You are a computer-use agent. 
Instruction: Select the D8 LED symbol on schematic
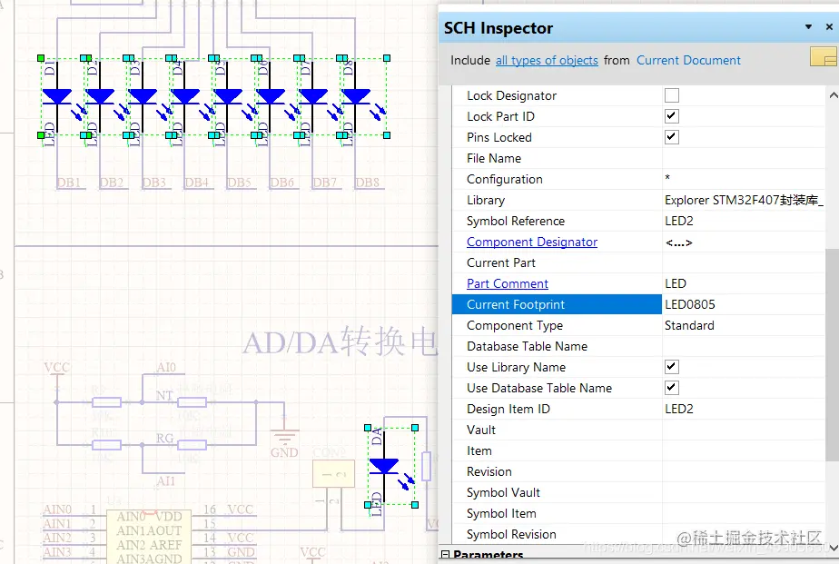(356, 97)
